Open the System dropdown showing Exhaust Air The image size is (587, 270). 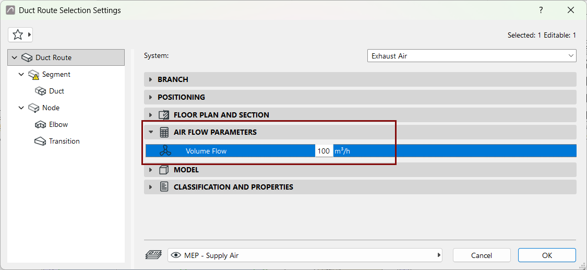coord(472,56)
